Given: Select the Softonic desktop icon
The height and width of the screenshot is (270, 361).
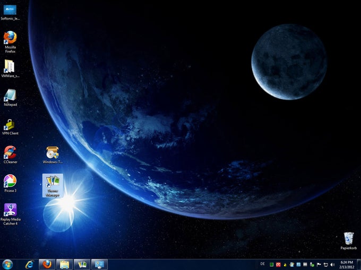Looking at the screenshot, I should [10, 12].
